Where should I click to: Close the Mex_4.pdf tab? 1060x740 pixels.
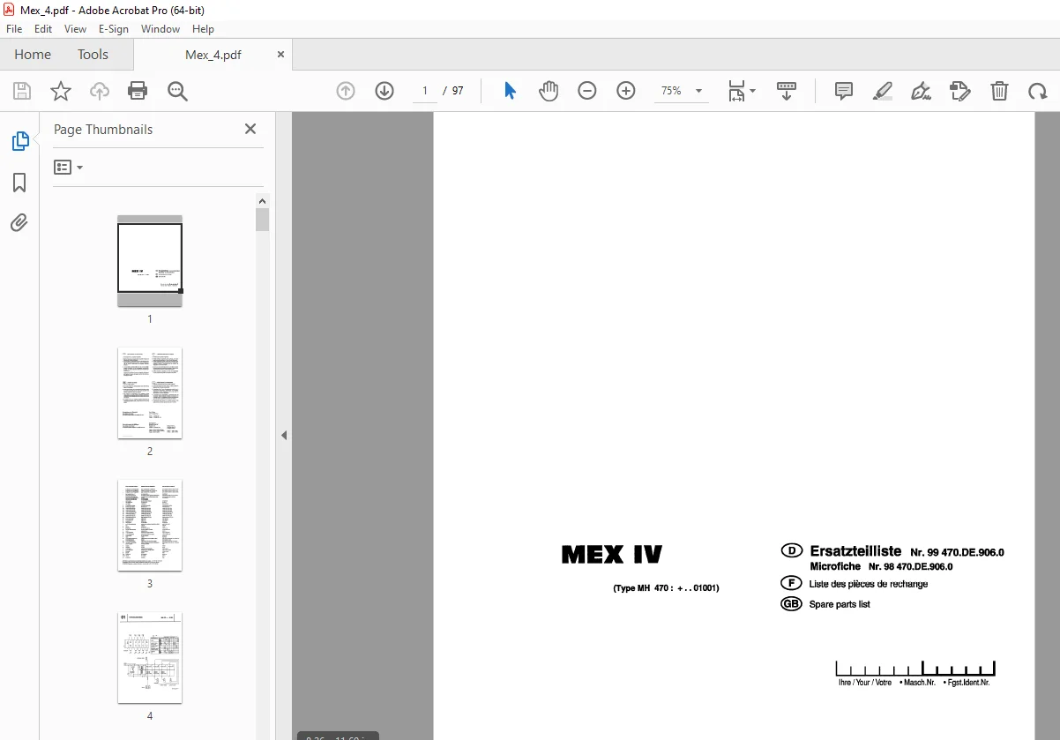click(x=281, y=55)
